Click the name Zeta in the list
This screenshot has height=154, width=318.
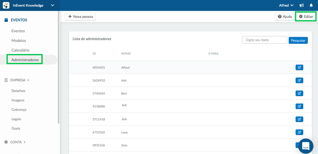124,145
